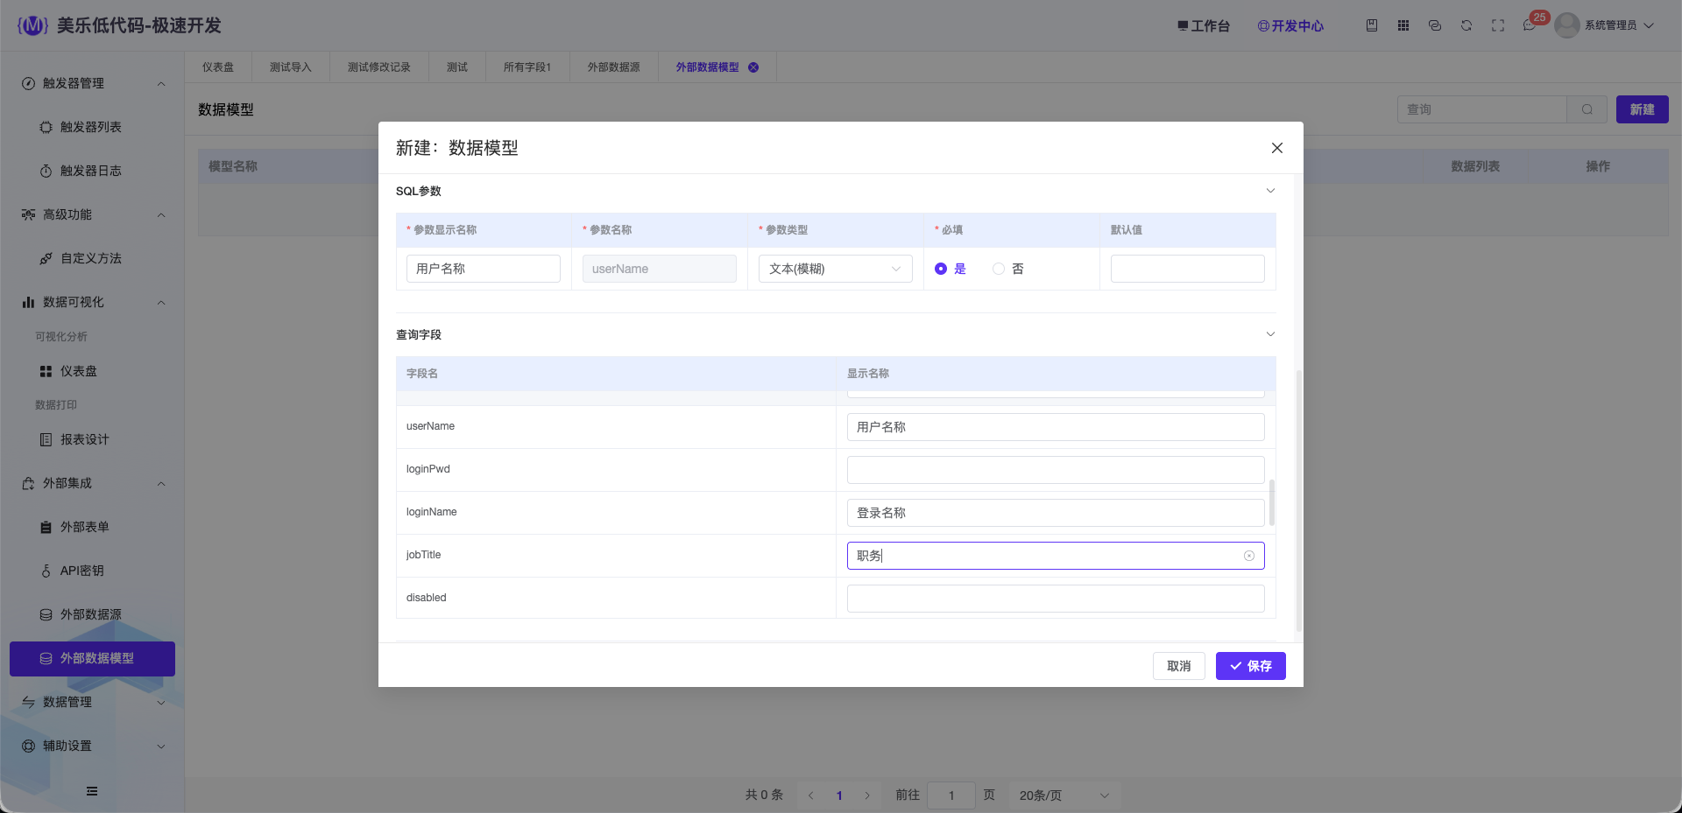Open the 参数类型 dropdown 文本(模糊)
This screenshot has width=1682, height=813.
(836, 269)
